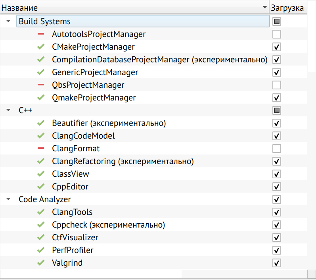Click the green checkmark icon beside PerfProfiler
Image resolution: width=316 pixels, height=280 pixels.
(41, 250)
